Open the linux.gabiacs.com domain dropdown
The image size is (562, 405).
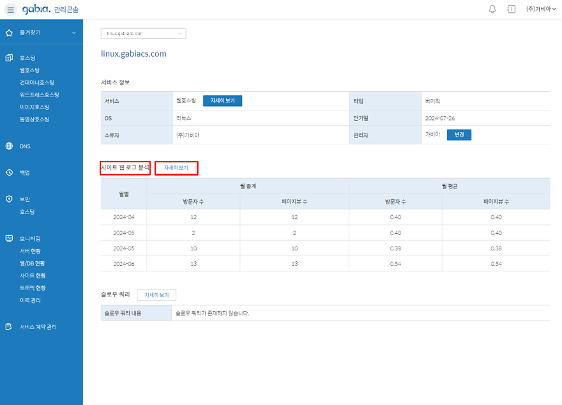coord(143,33)
